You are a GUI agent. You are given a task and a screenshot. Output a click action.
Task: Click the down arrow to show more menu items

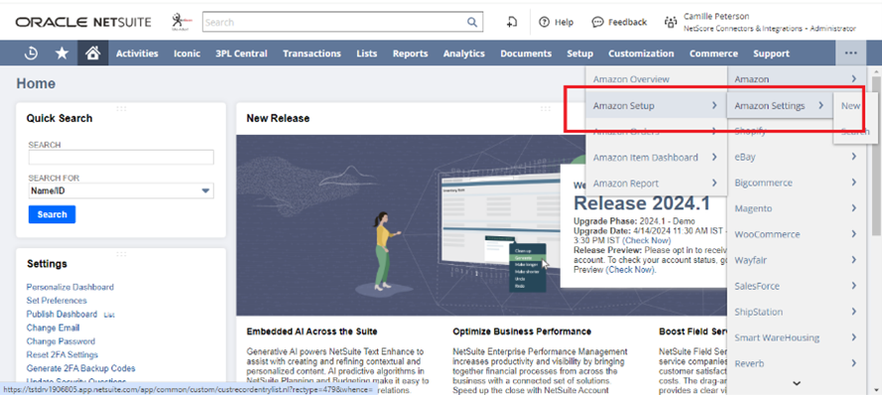tap(796, 384)
